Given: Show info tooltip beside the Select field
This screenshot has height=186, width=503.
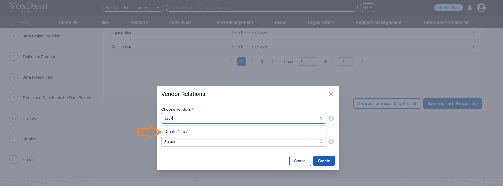Looking at the screenshot, I should (x=331, y=142).
